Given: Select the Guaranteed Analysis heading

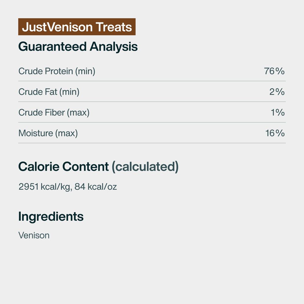Looking at the screenshot, I should (78, 47).
